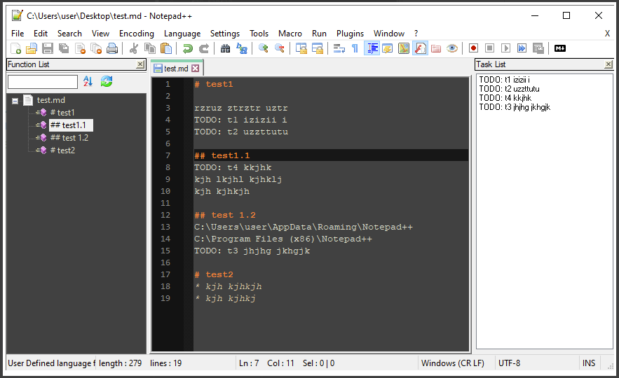The width and height of the screenshot is (619, 378).
Task: Open the Plugins menu
Action: click(x=351, y=34)
